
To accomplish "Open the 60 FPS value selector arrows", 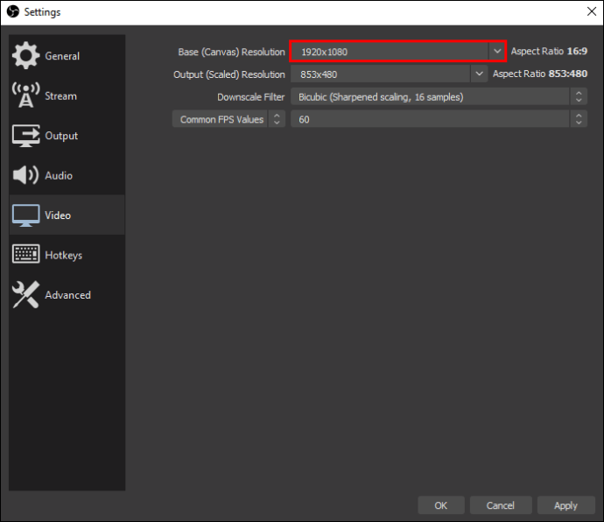I will click(x=579, y=119).
